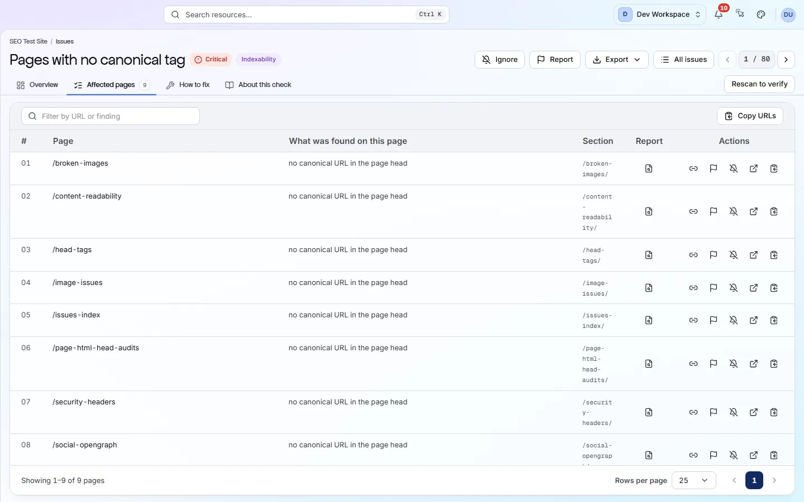Click the /social-opengraph page path
Viewport: 804px width, 502px height.
pos(85,445)
